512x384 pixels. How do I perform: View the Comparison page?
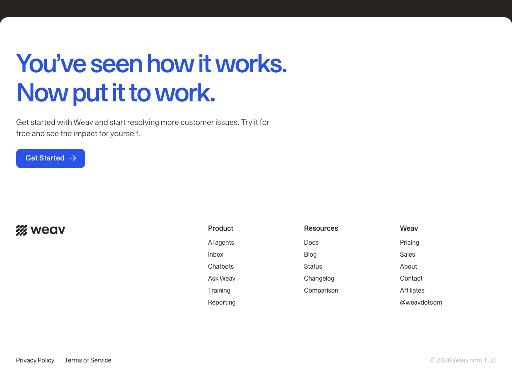click(321, 290)
